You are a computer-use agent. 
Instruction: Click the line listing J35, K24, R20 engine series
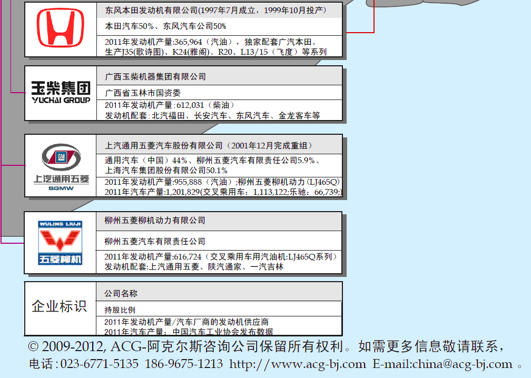[216, 52]
